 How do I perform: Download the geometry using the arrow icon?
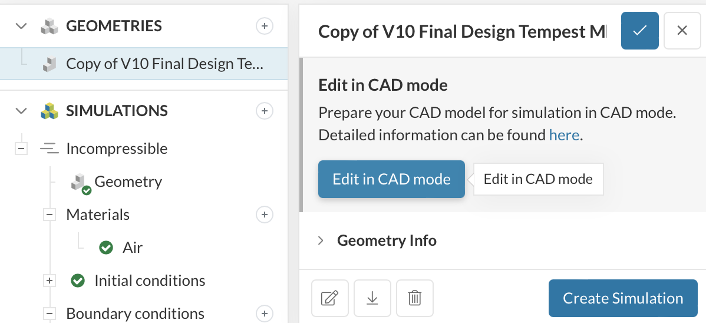point(372,298)
